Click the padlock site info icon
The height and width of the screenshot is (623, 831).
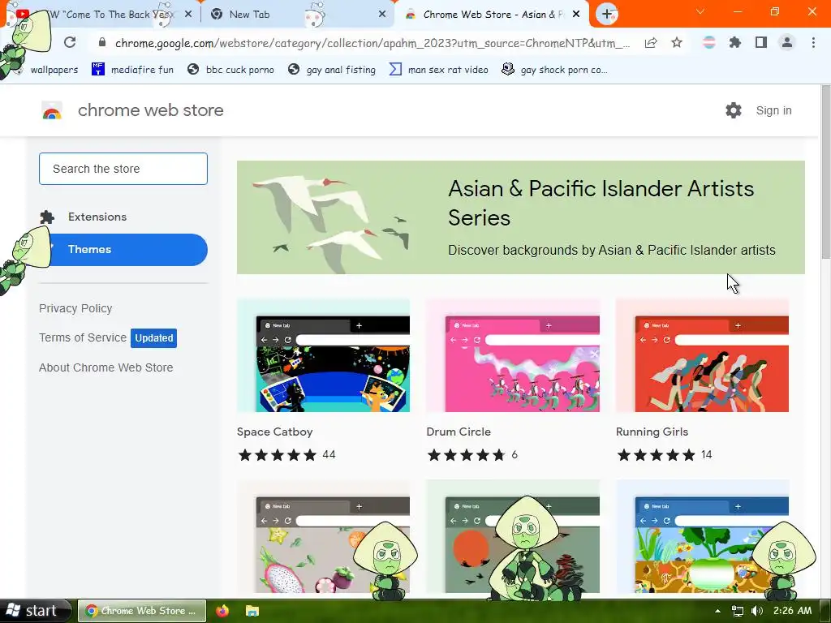pyautogui.click(x=102, y=42)
